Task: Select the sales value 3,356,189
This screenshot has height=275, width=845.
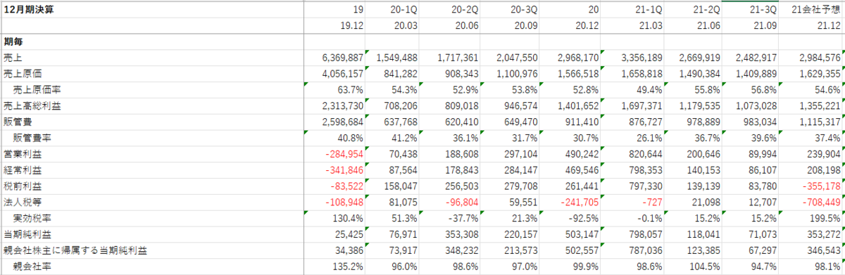Action: 641,58
